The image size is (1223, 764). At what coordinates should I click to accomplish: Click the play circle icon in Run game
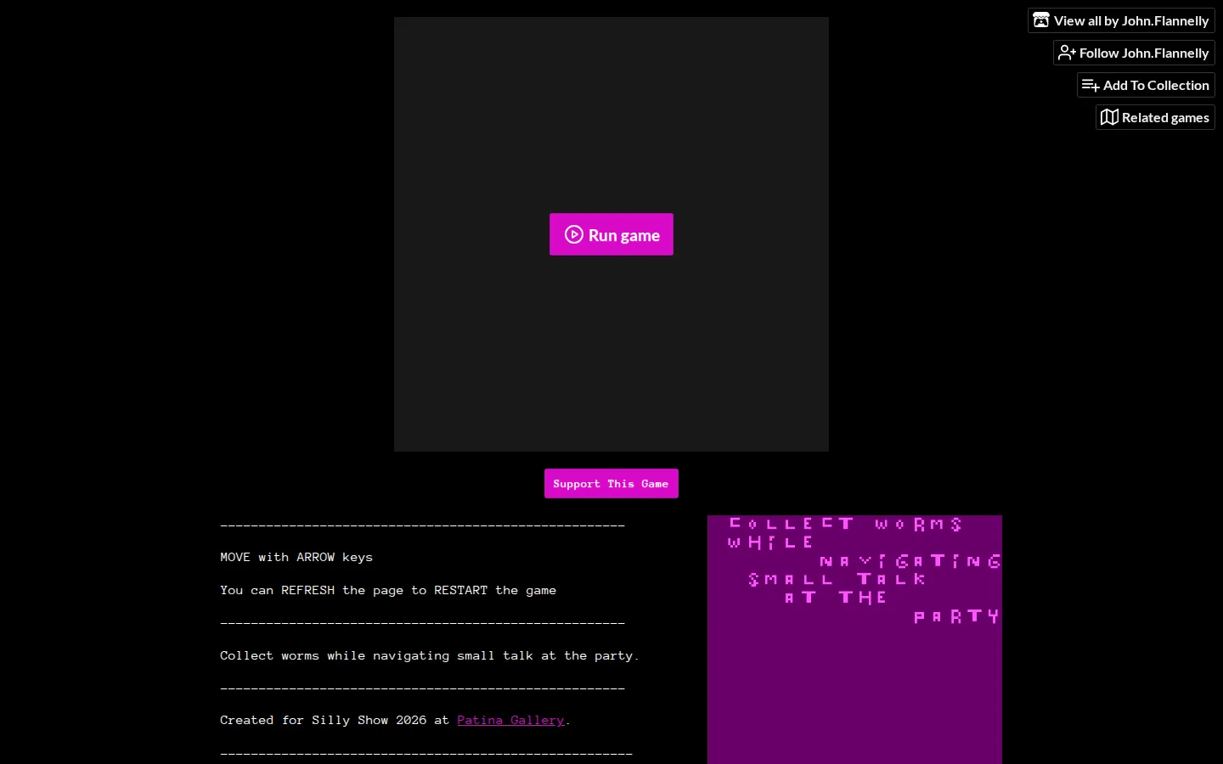tap(574, 234)
